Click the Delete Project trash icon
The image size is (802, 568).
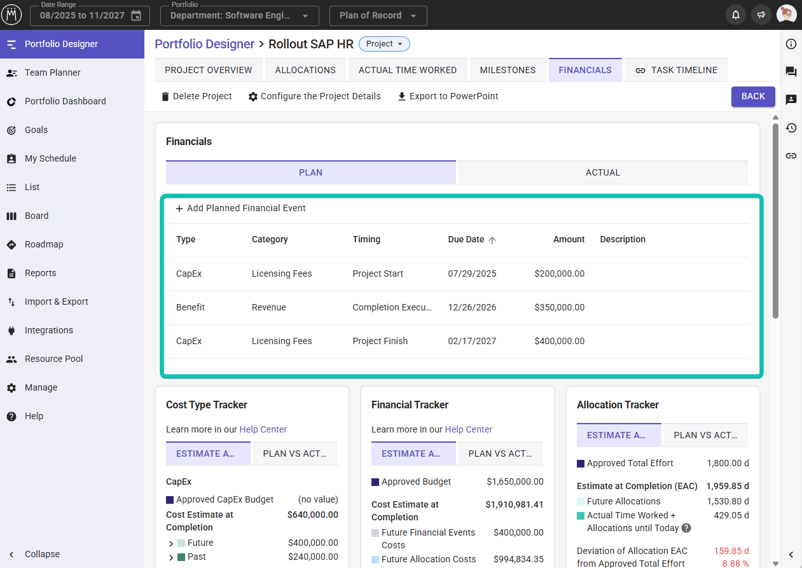[165, 97]
